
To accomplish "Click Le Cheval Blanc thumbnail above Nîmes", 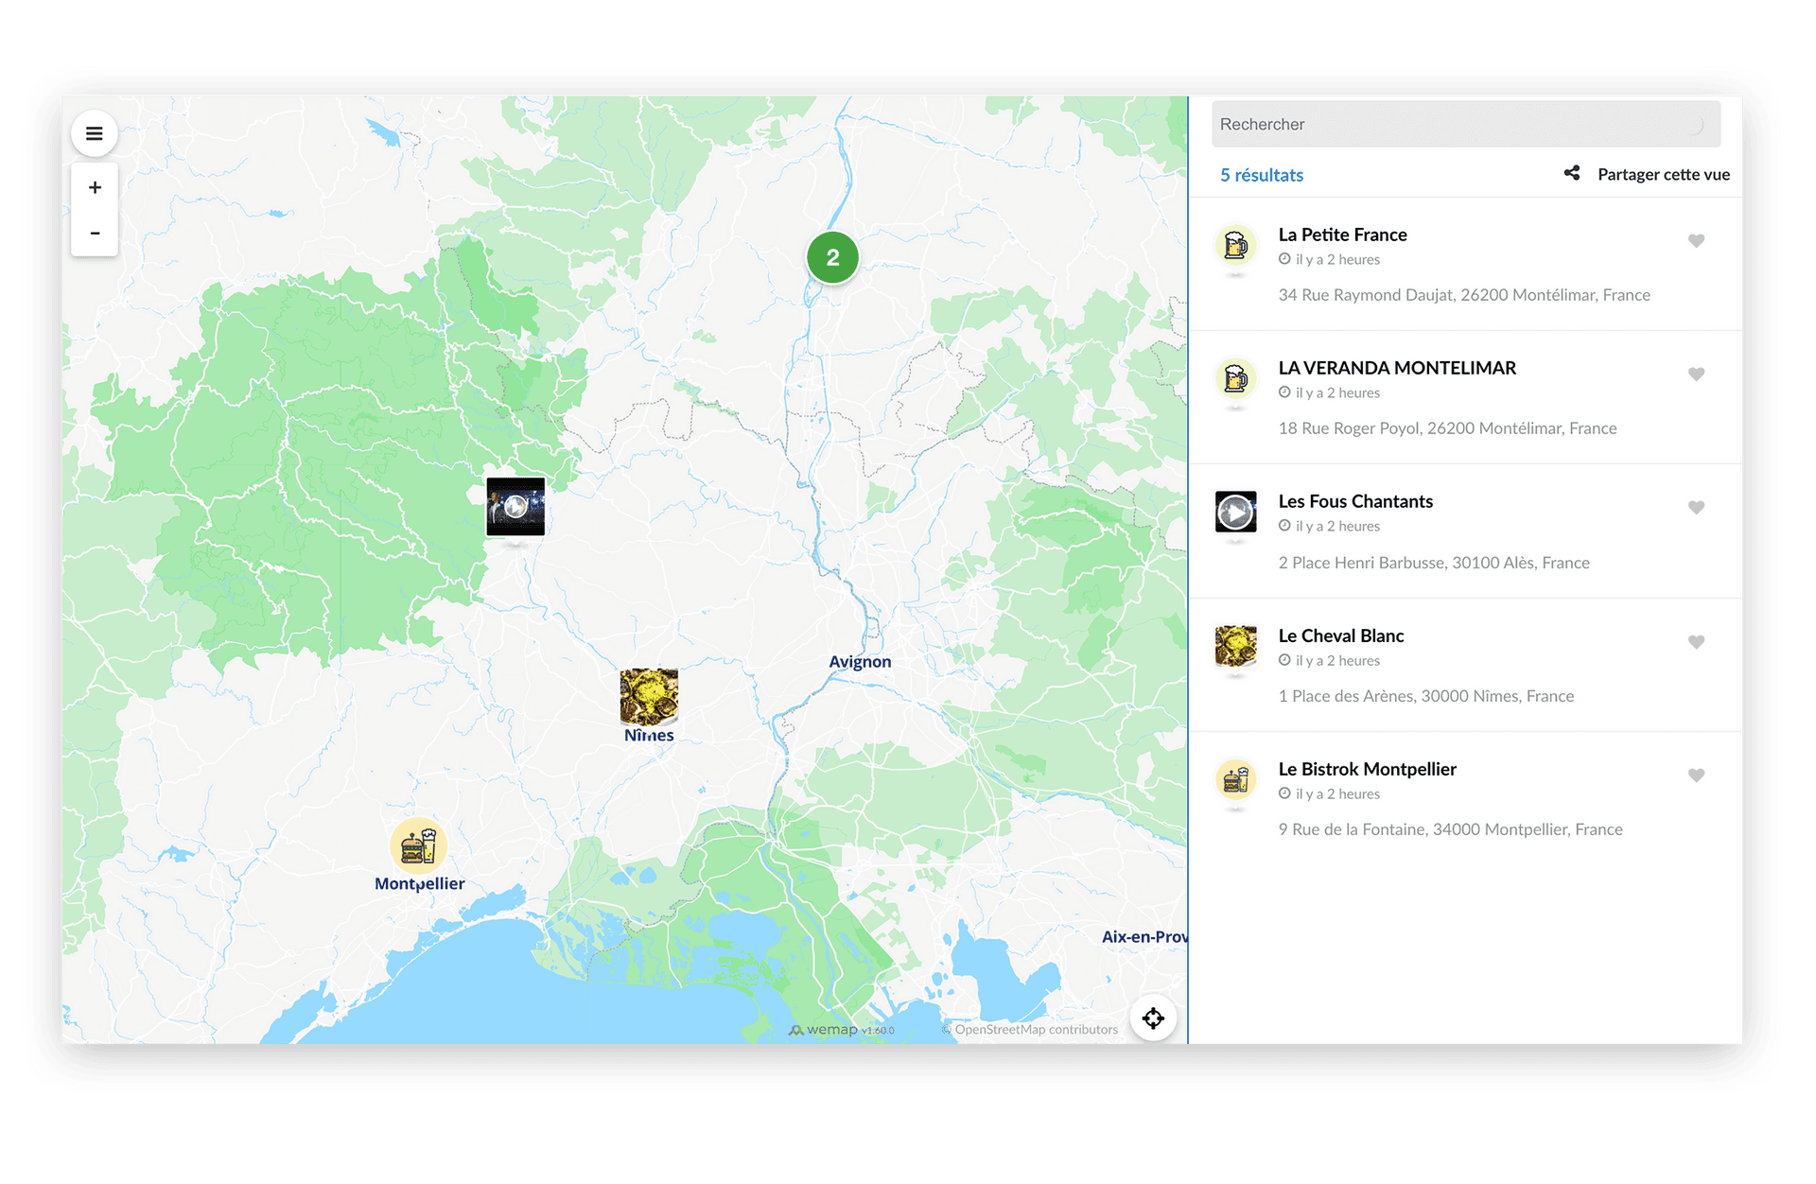I will click(648, 696).
